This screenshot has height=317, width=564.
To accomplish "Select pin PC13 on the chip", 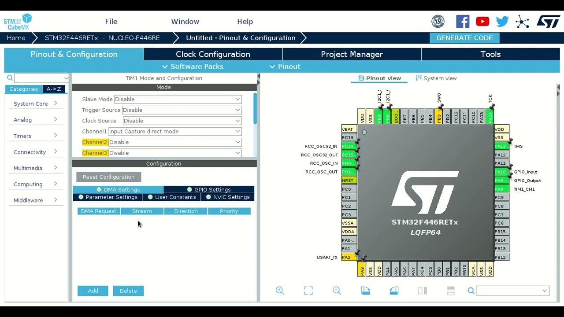I will coord(349,138).
